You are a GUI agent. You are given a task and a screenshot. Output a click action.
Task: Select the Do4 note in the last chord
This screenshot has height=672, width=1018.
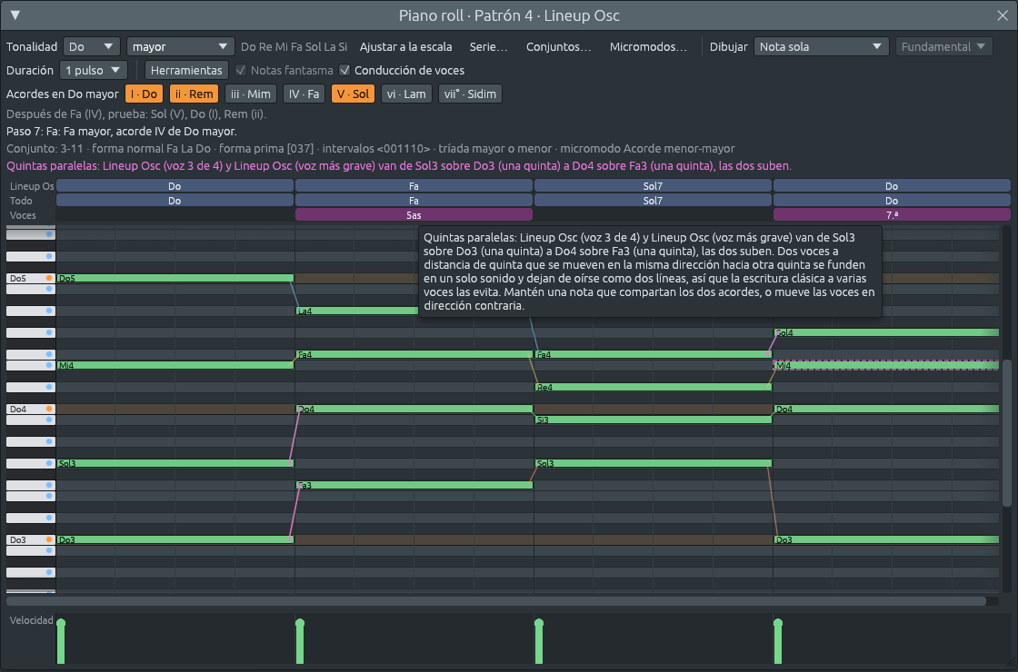[886, 410]
